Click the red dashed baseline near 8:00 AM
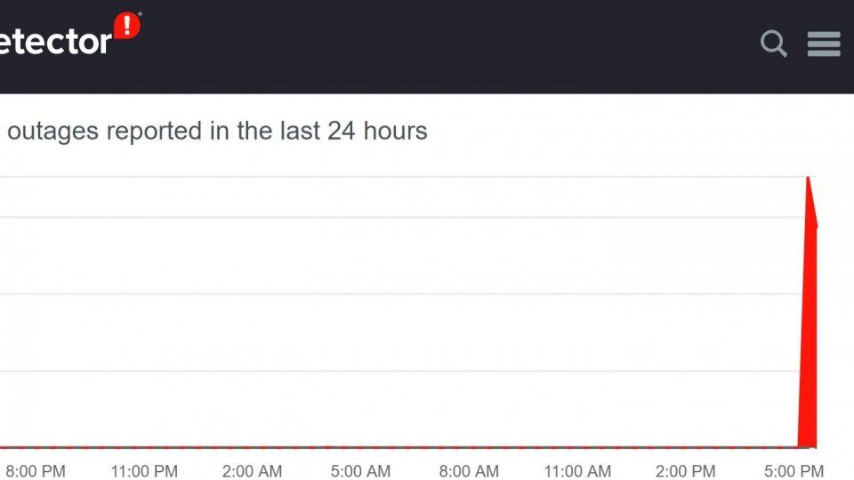Viewport: 854px width, 480px height. [469, 447]
